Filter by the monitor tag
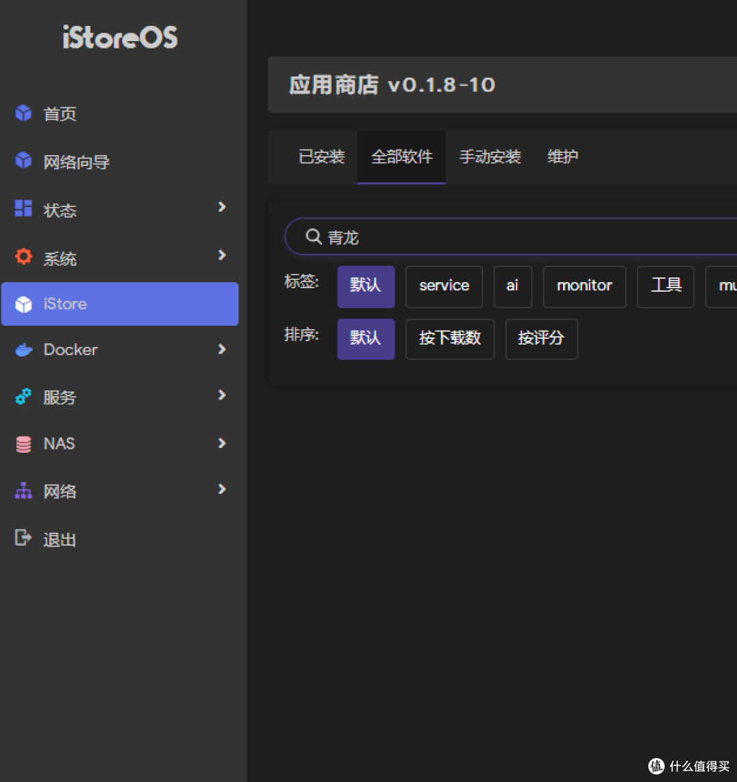 tap(585, 286)
